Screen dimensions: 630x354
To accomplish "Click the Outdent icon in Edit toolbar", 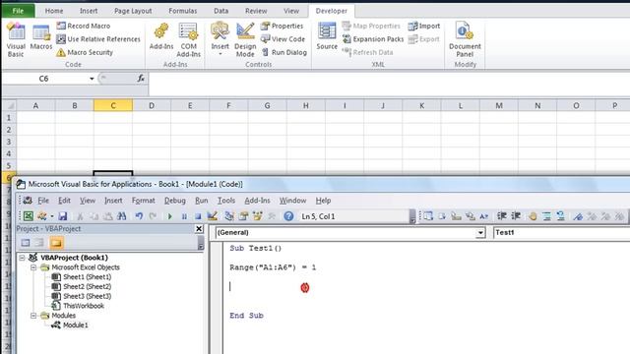I will (516, 216).
